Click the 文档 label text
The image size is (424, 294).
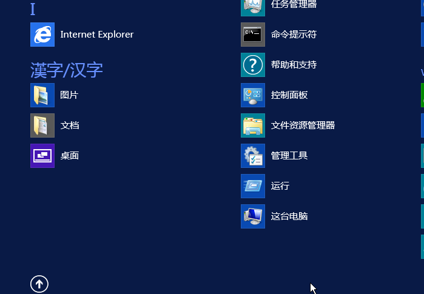(x=70, y=125)
